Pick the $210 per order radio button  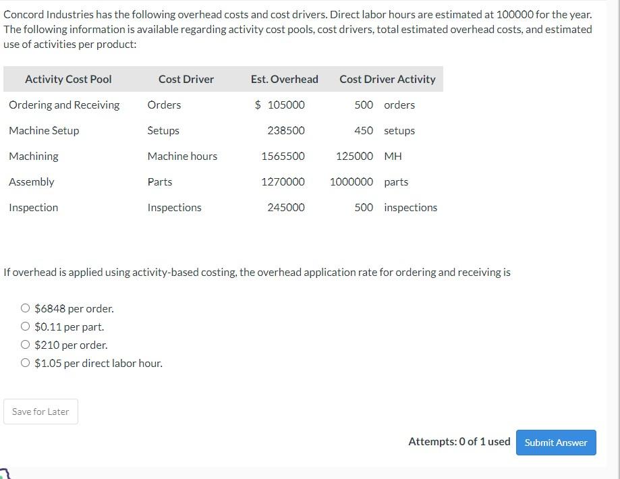tap(26, 345)
